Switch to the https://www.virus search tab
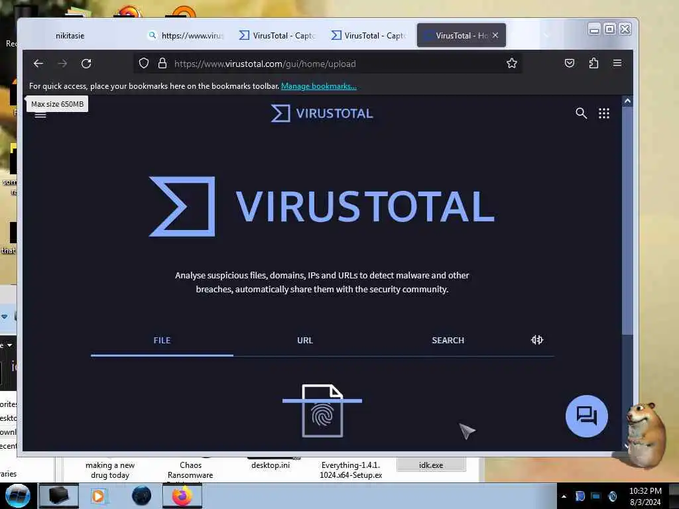This screenshot has height=509, width=679. click(186, 36)
